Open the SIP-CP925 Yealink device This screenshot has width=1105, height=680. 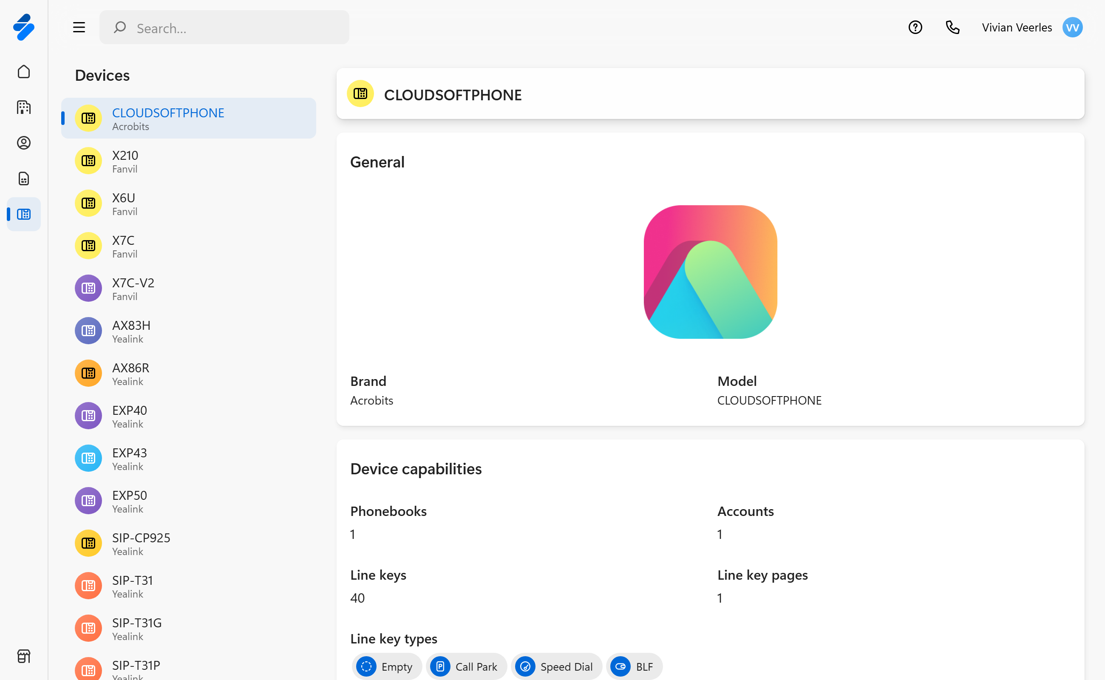pos(188,543)
